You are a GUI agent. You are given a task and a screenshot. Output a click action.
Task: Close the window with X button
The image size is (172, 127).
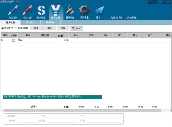coord(163,2)
